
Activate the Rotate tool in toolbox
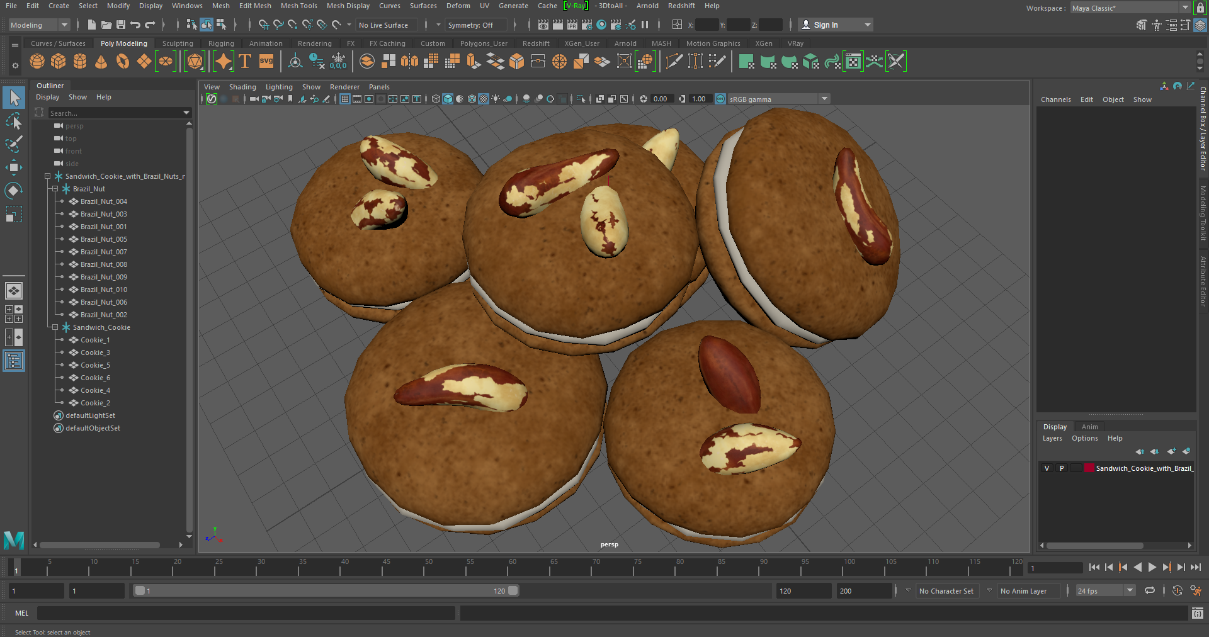tap(14, 190)
